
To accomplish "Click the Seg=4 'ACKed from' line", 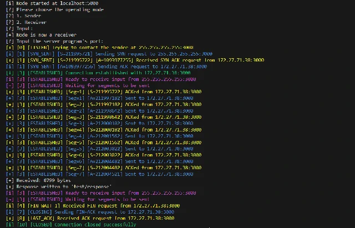I will tap(104, 130).
